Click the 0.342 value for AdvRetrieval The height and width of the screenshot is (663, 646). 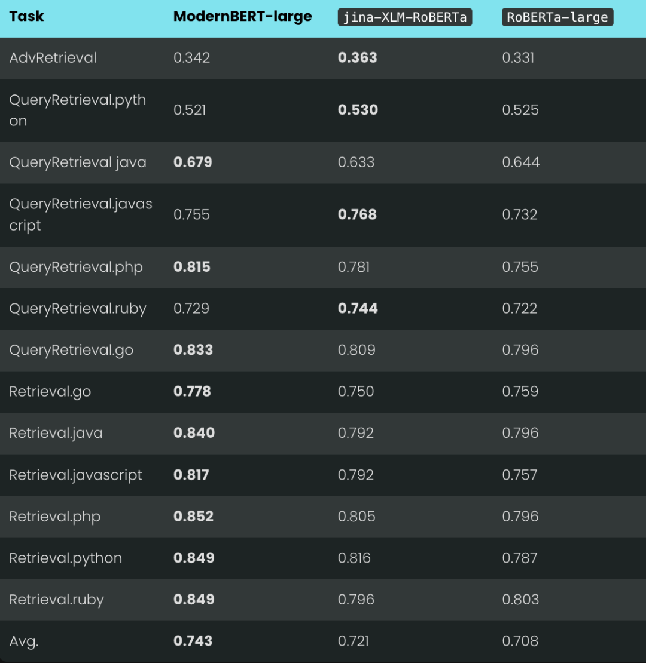coord(191,57)
